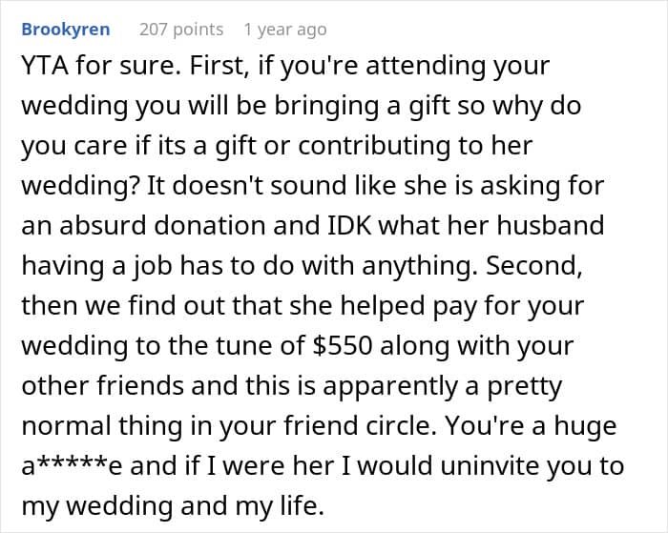Open the Brookyren user profile link
The height and width of the screenshot is (533, 668).
tap(66, 30)
